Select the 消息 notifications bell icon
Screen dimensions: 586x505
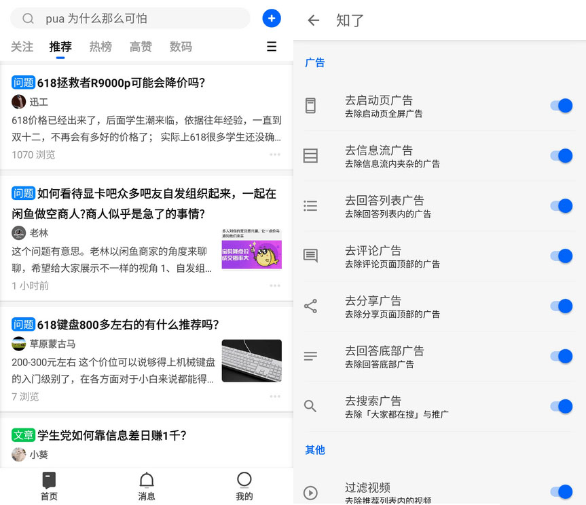146,480
